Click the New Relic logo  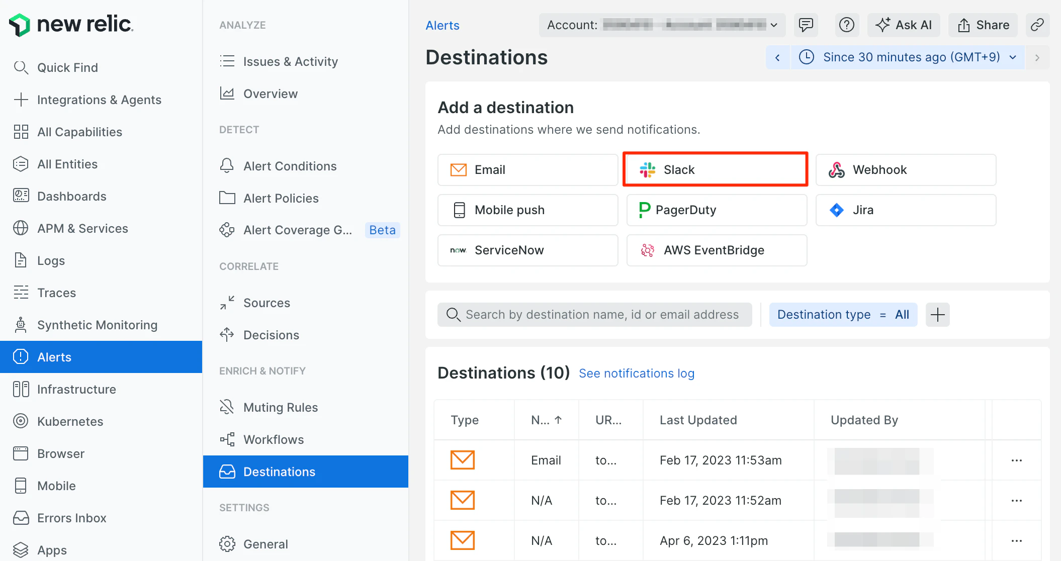[71, 24]
